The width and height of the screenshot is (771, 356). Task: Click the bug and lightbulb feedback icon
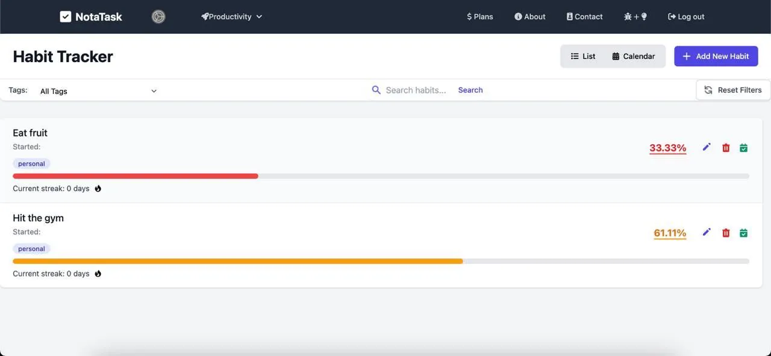(x=635, y=17)
